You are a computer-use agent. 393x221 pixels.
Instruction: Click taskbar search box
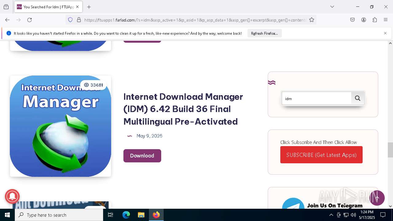[59, 215]
